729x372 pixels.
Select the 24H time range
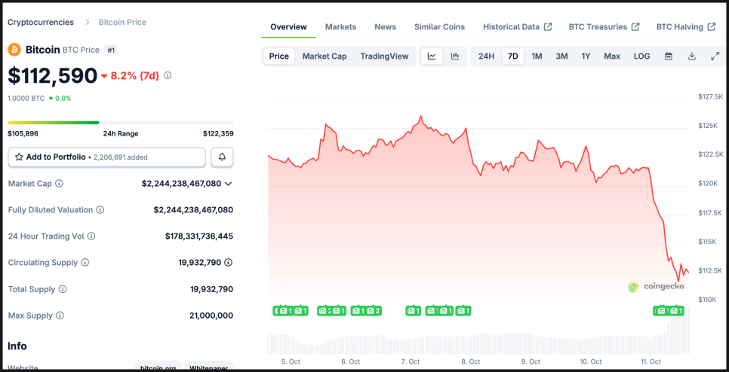tap(486, 56)
